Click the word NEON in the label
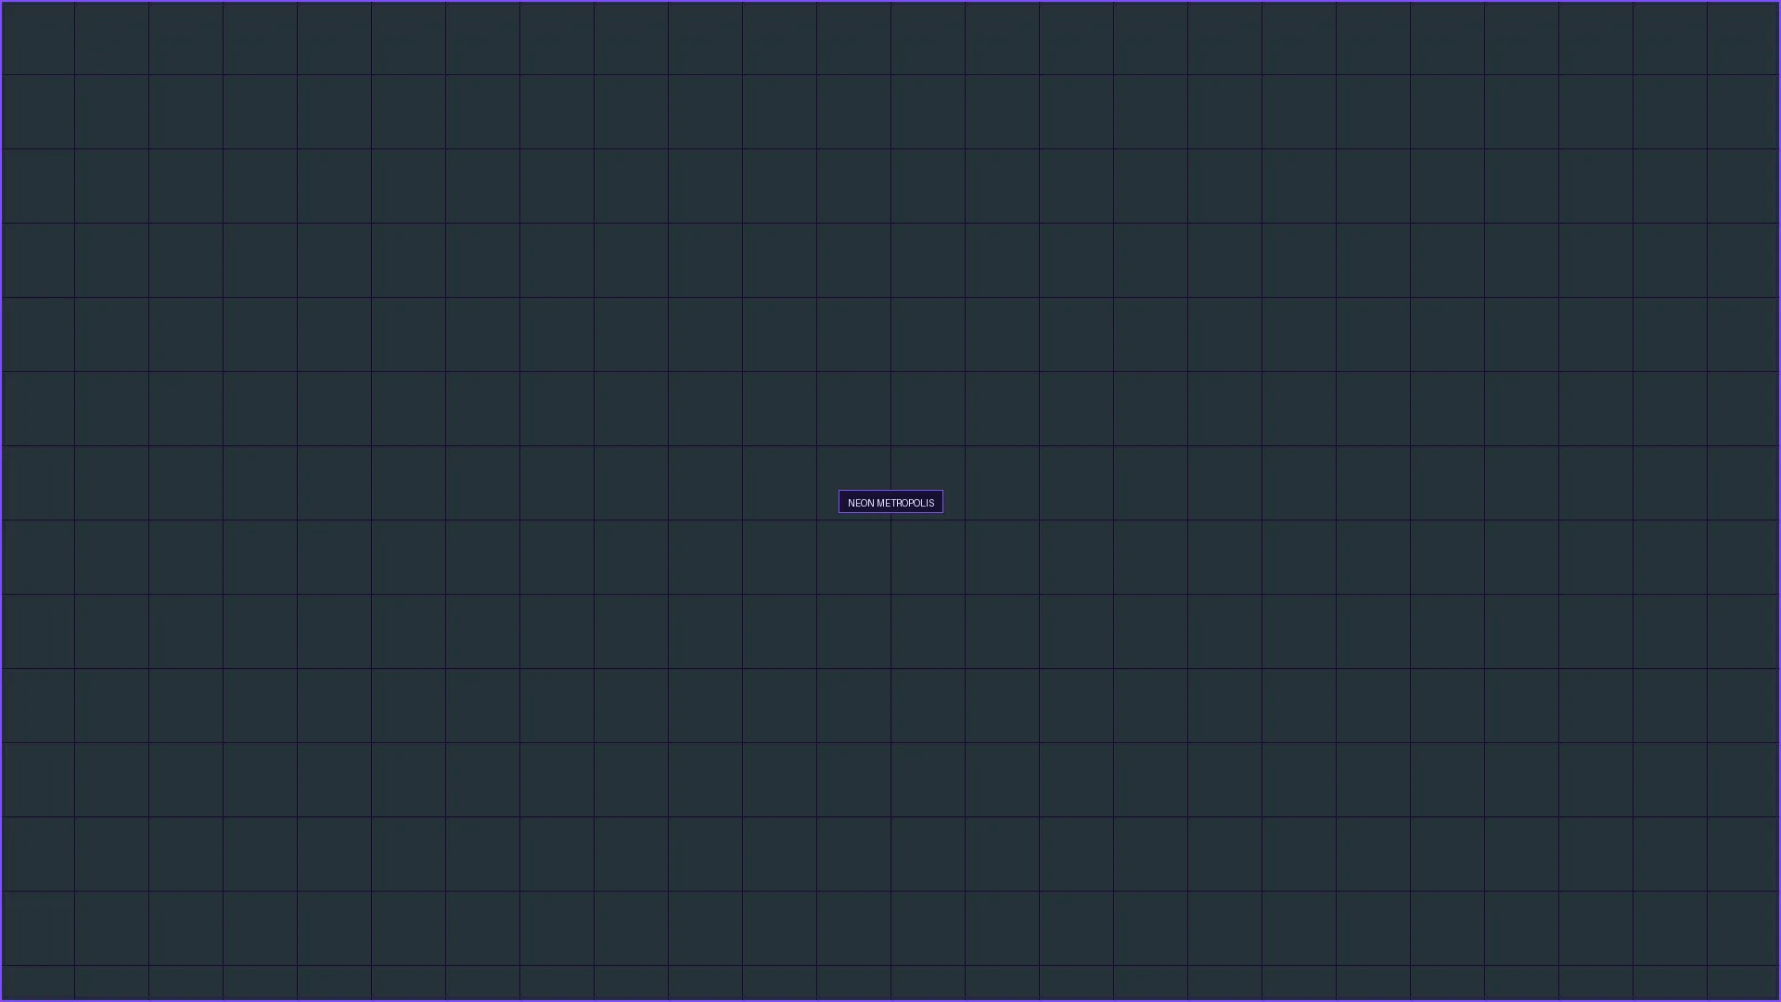The image size is (1781, 1002). click(860, 503)
